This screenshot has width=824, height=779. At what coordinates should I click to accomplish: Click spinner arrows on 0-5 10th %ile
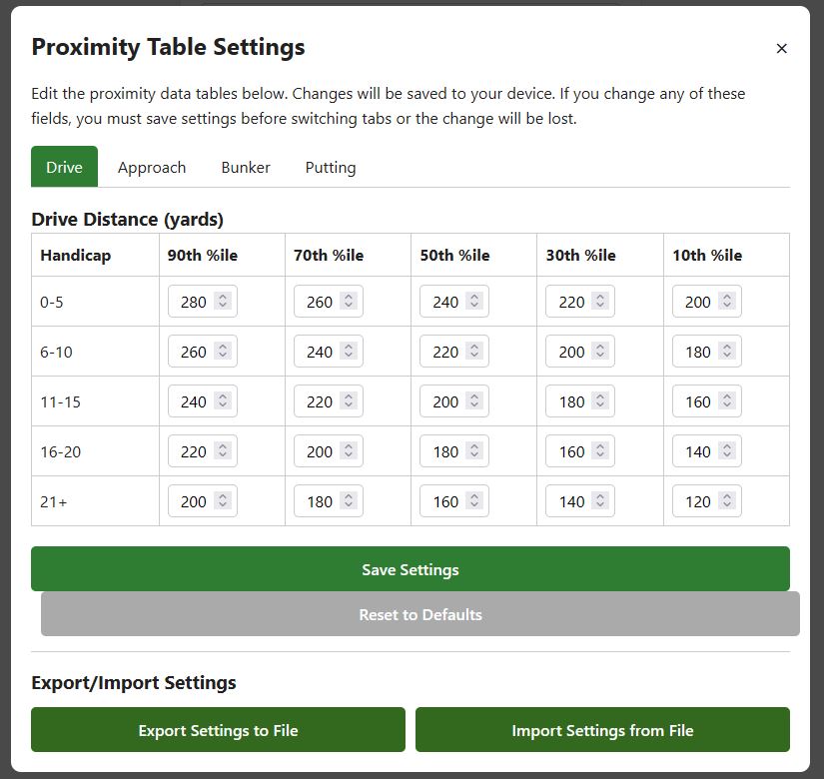[x=727, y=301]
